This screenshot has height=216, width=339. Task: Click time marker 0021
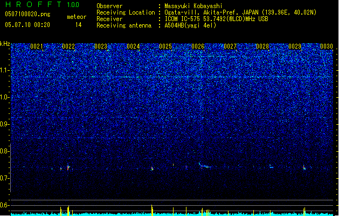tap(37, 46)
